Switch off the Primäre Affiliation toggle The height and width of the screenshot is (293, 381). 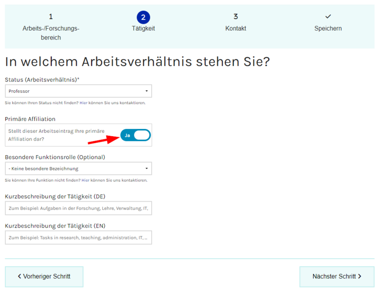(x=136, y=135)
